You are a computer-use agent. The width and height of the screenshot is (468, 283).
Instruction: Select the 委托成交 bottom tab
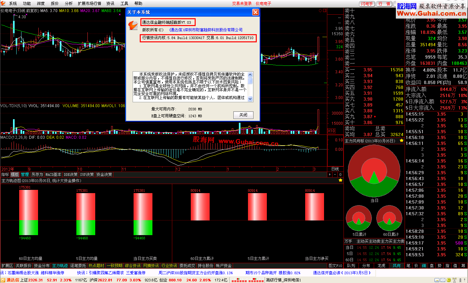(x=187, y=266)
